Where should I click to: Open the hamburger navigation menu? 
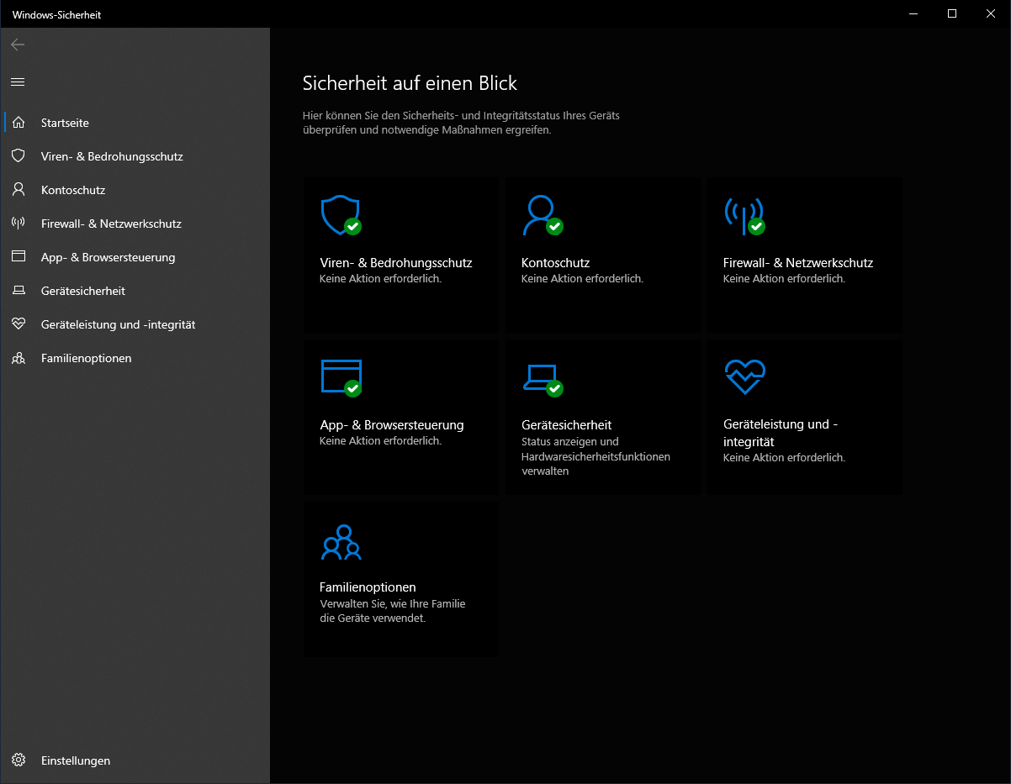[x=18, y=82]
